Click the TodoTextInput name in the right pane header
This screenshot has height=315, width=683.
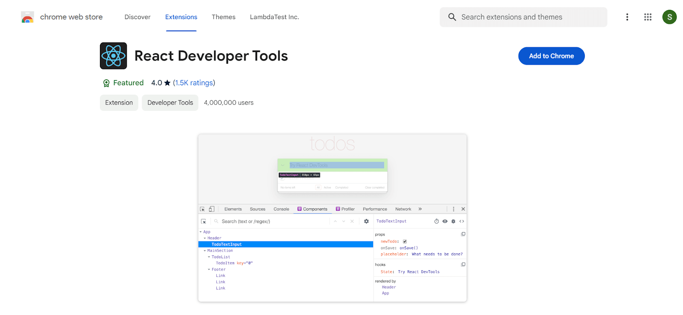coord(391,221)
